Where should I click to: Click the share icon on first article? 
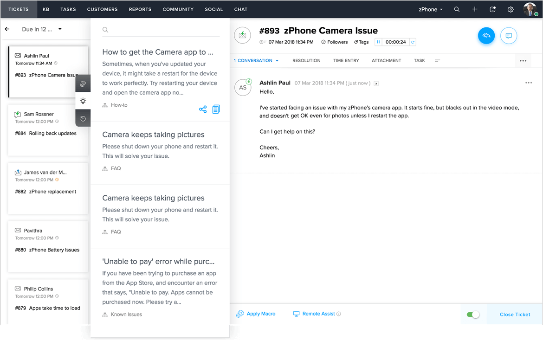(x=203, y=109)
